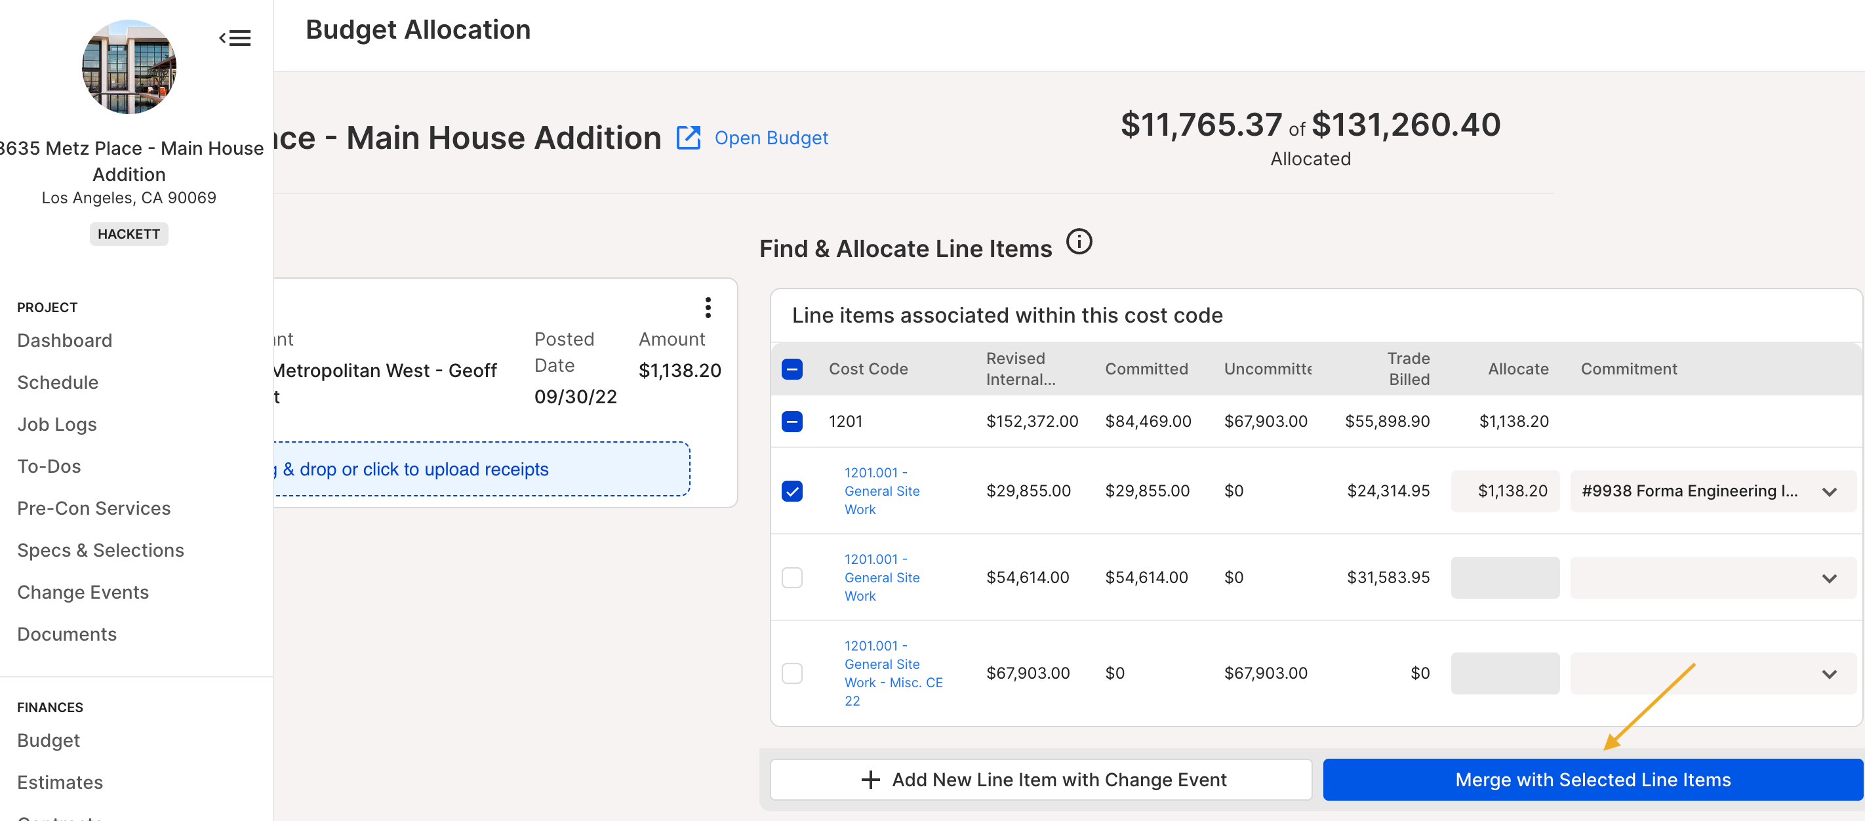Uncheck the first 1201.001 General Site Work row
1865x821 pixels.
click(792, 491)
